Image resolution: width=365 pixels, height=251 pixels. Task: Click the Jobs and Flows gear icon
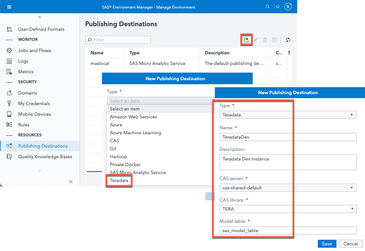(9, 50)
